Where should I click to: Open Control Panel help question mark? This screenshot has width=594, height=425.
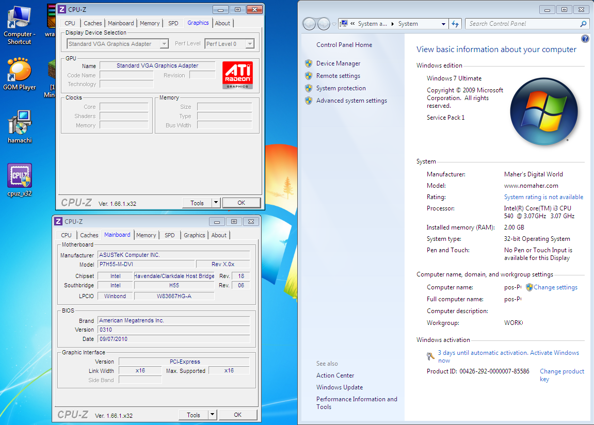point(585,39)
